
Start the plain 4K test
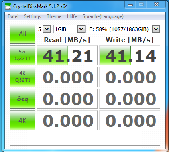[22, 120]
